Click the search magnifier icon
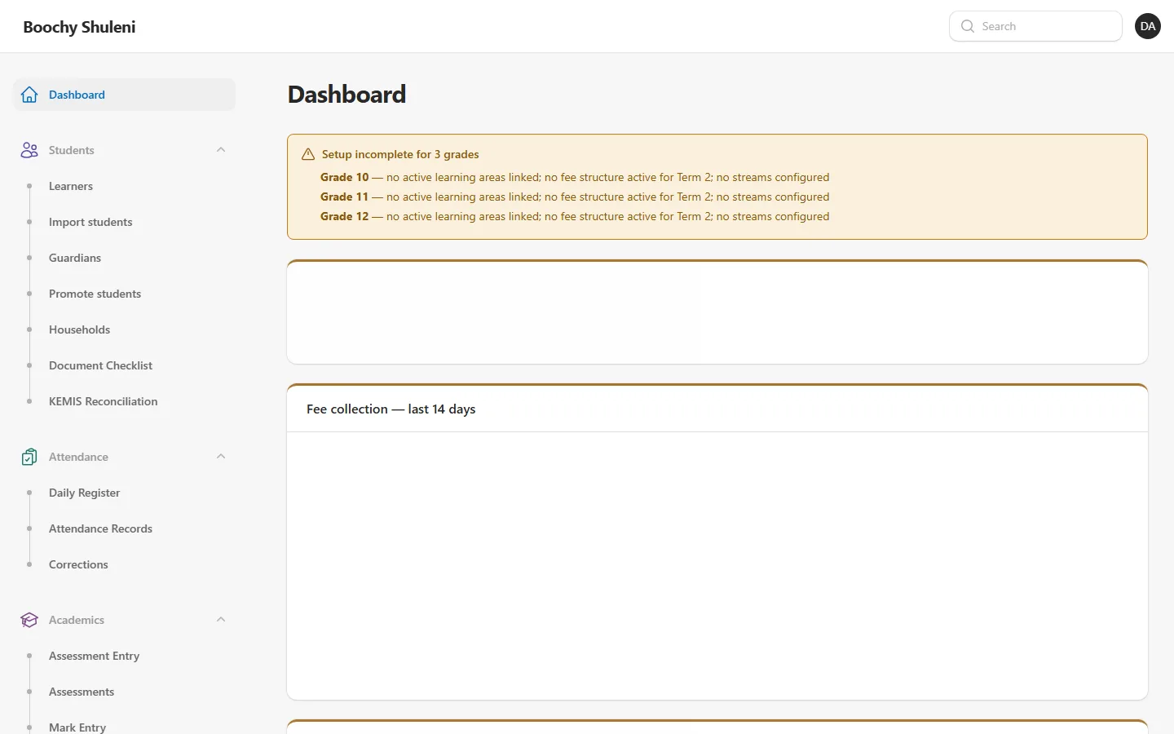 click(x=968, y=26)
